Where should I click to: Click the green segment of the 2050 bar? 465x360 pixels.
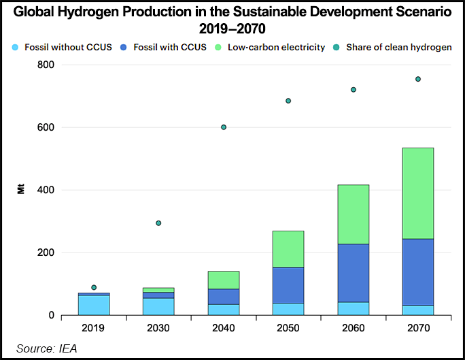(288, 249)
